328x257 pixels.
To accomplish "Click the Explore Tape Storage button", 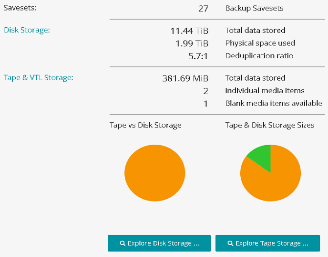I will [267, 243].
